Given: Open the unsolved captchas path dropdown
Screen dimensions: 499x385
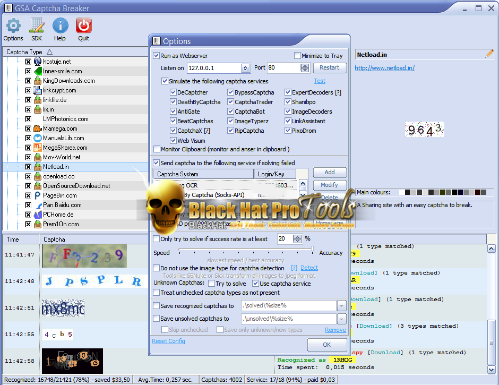Looking at the screenshot, I should coord(341,319).
